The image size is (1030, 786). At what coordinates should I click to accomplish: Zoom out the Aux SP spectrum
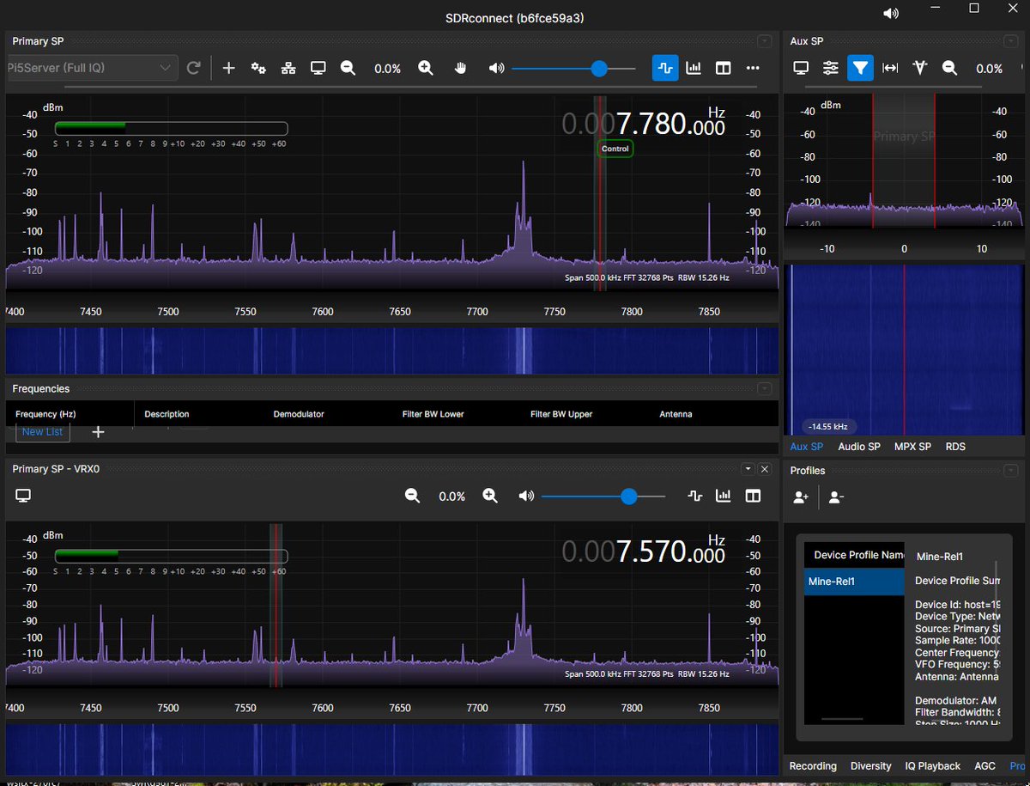[x=949, y=68]
